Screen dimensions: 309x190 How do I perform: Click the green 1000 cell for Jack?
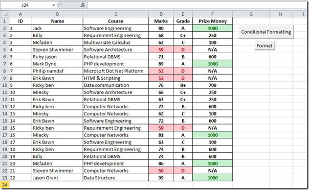pos(213,28)
